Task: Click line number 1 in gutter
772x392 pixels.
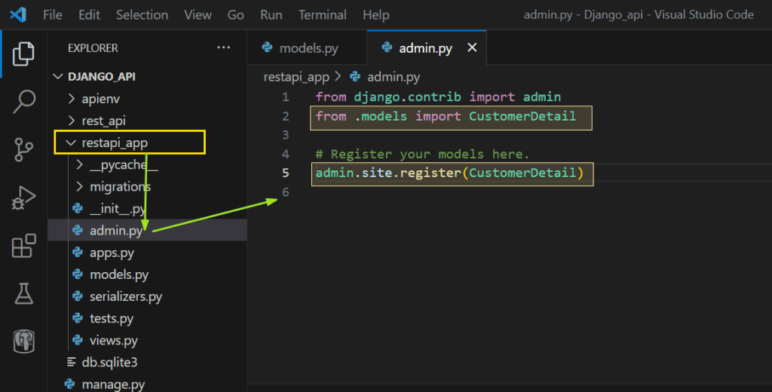Action: tap(286, 97)
